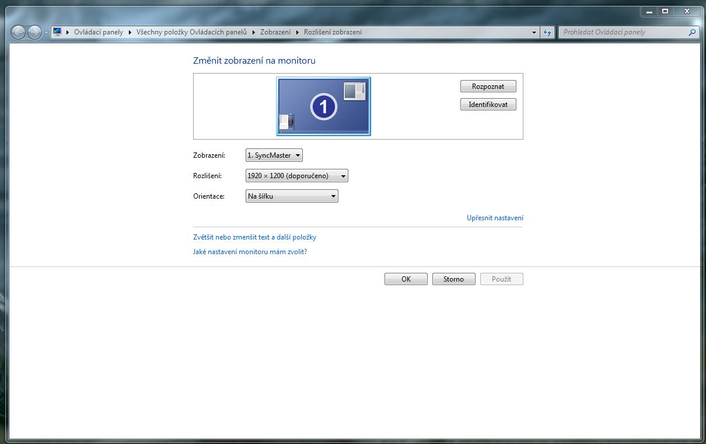Viewport: 706px width, 444px height.
Task: Open the 'Upřesnit nastavení' link
Action: pos(495,218)
